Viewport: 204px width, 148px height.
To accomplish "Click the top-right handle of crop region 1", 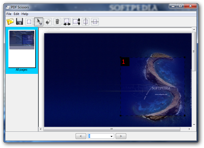I will tap(185, 57).
